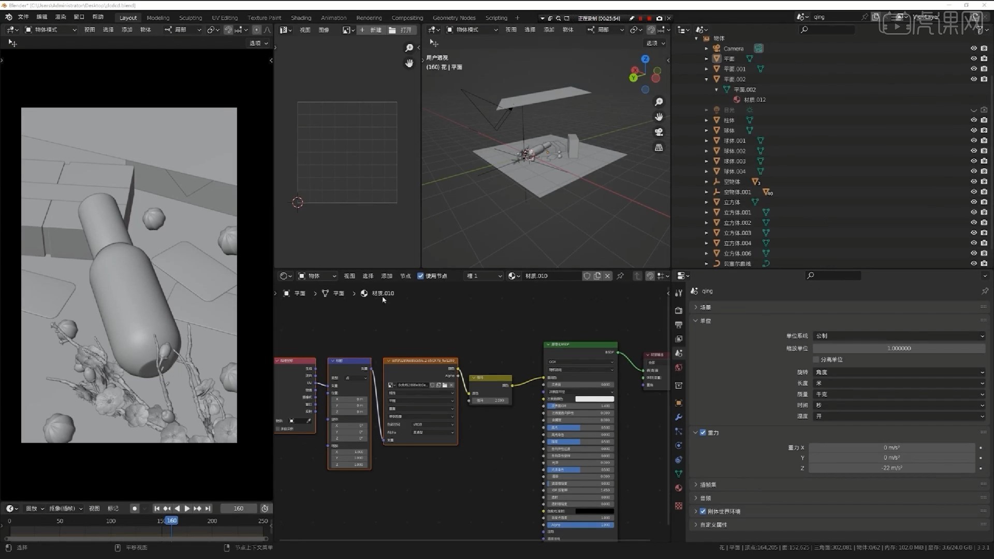Open the Modifier properties wrench icon
The height and width of the screenshot is (559, 994).
[679, 417]
